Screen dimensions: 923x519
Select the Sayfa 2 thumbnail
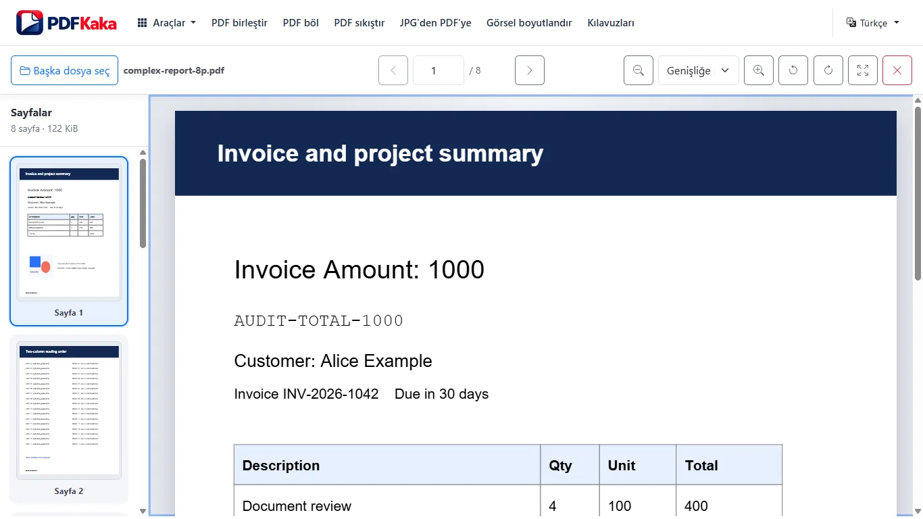tap(69, 419)
